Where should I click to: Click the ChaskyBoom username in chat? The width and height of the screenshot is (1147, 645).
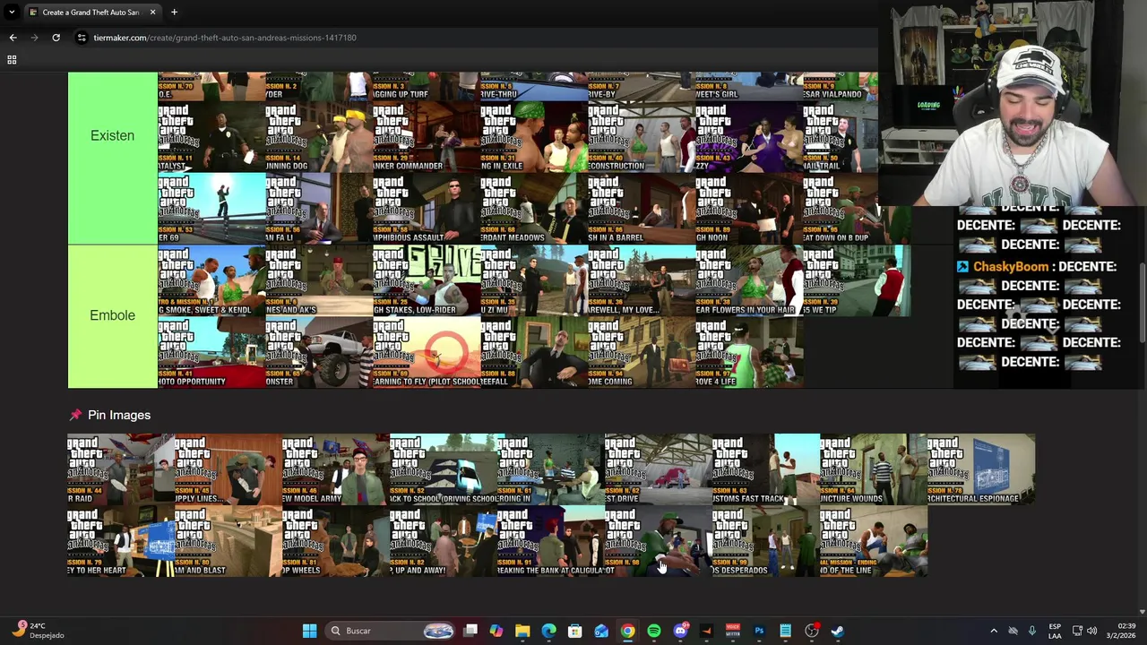1010,266
